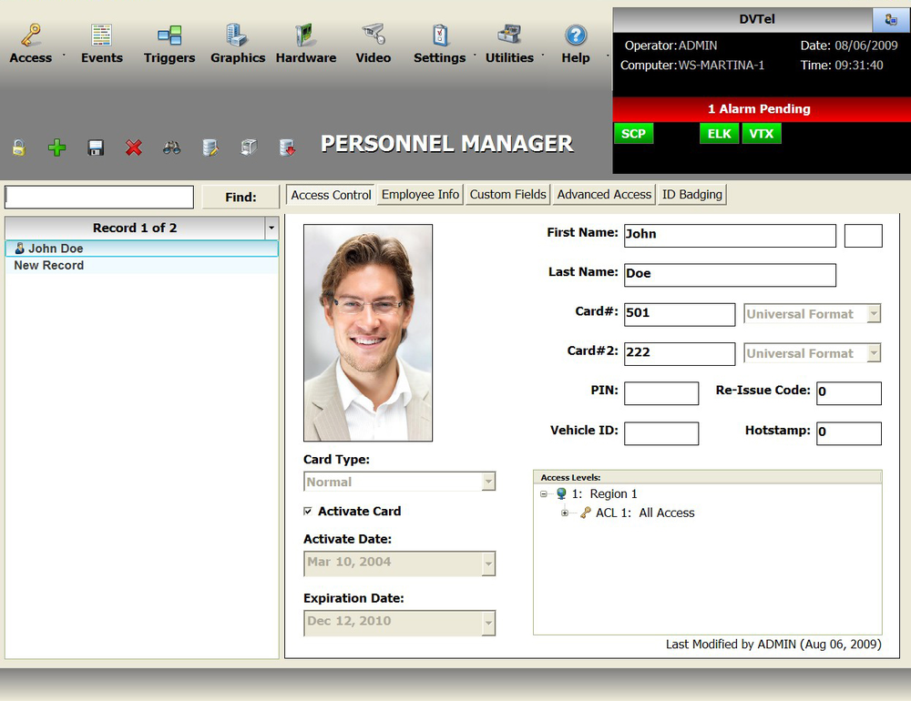
Task: Expand the ACL 1 All Access node
Action: click(565, 513)
